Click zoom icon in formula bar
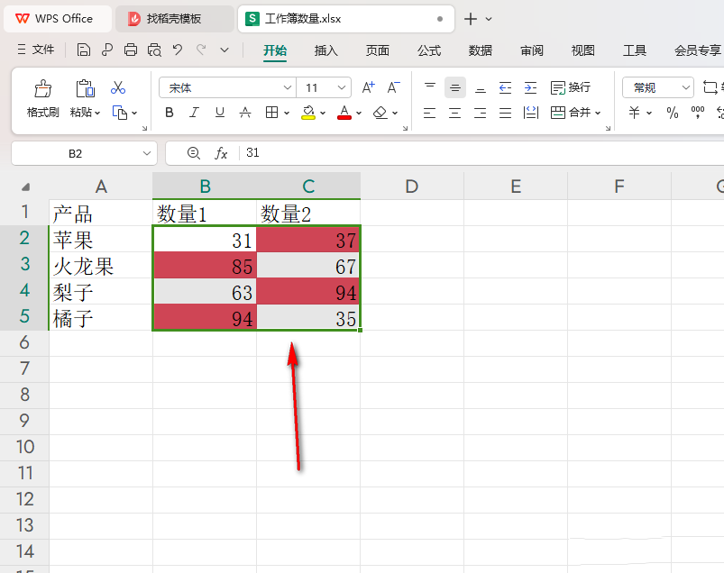 point(194,153)
